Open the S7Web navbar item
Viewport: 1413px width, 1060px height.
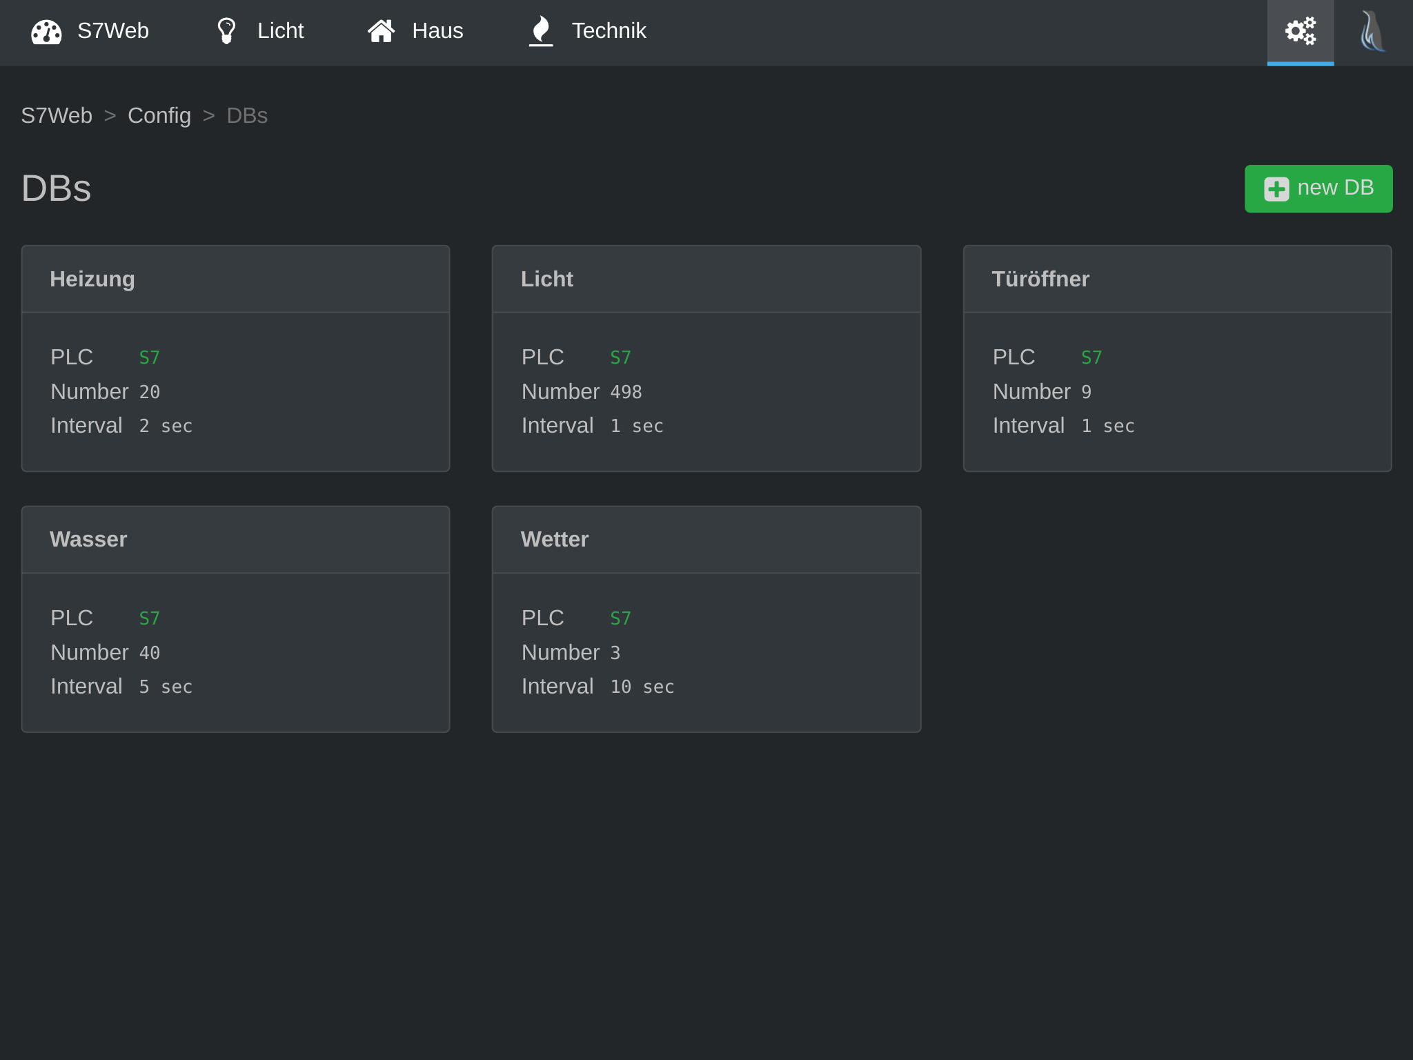(90, 31)
